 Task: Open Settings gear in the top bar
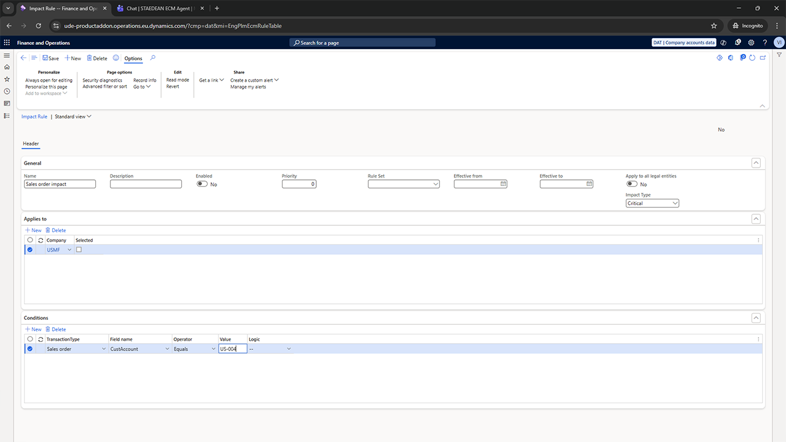(751, 43)
